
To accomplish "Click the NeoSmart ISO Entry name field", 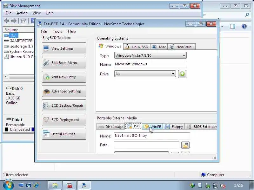I will tap(152, 136).
